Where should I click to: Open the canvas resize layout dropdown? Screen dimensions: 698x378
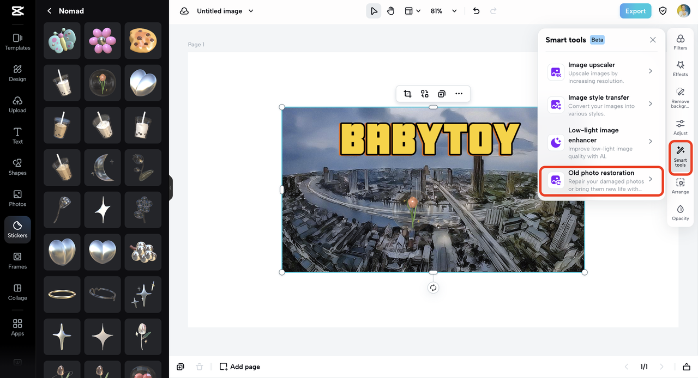tap(413, 11)
